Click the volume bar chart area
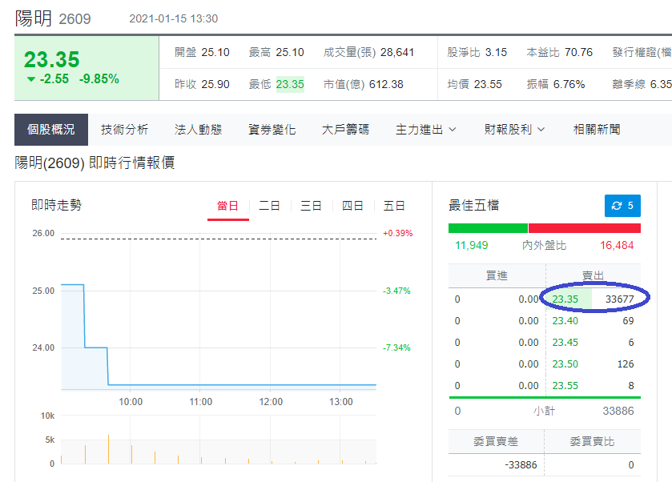The height and width of the screenshot is (482, 672). click(219, 440)
